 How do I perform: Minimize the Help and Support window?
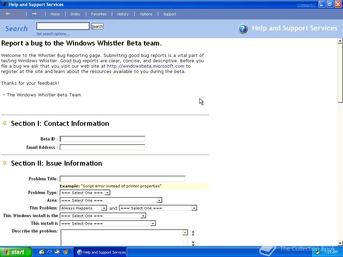pyautogui.click(x=322, y=4)
